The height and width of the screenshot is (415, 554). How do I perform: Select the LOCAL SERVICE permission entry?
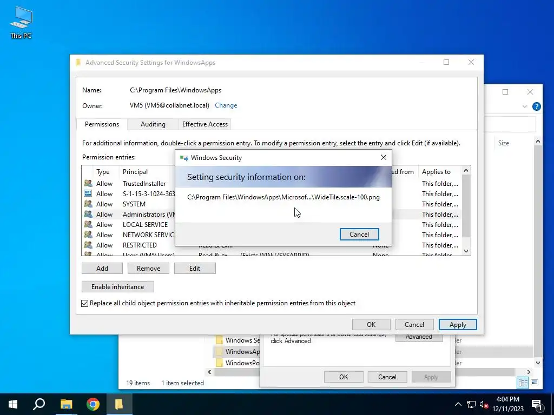coord(272,224)
